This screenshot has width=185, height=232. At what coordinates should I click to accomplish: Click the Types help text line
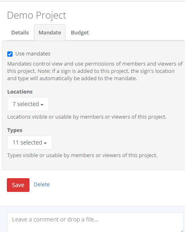pos(82,155)
